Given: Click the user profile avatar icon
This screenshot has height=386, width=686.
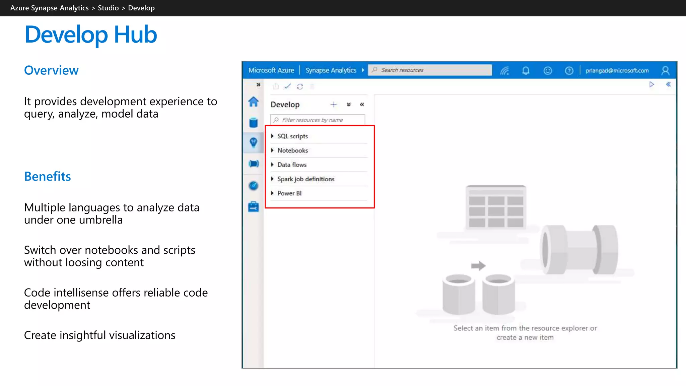Looking at the screenshot, I should pos(665,71).
